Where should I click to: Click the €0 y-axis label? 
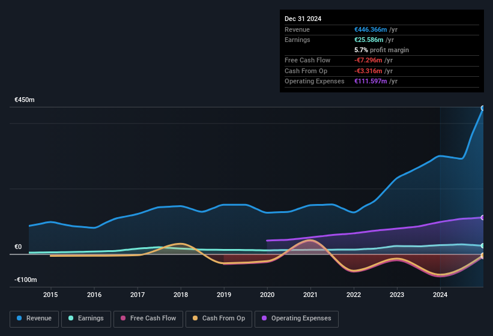(x=18, y=247)
